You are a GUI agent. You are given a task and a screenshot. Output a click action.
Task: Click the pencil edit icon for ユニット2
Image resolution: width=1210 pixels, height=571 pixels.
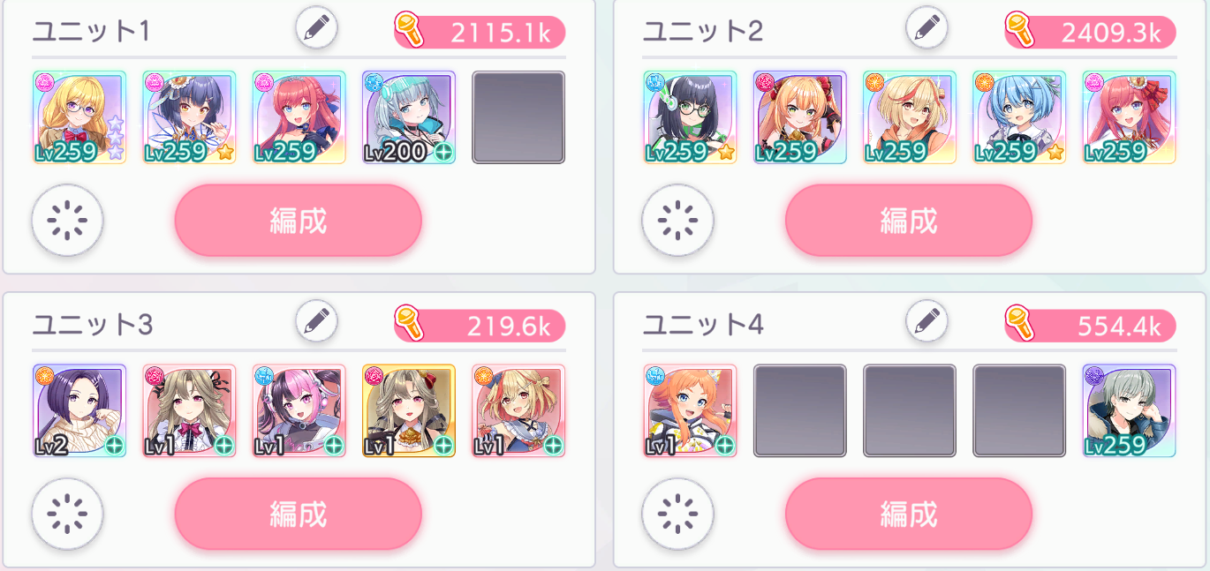(926, 28)
